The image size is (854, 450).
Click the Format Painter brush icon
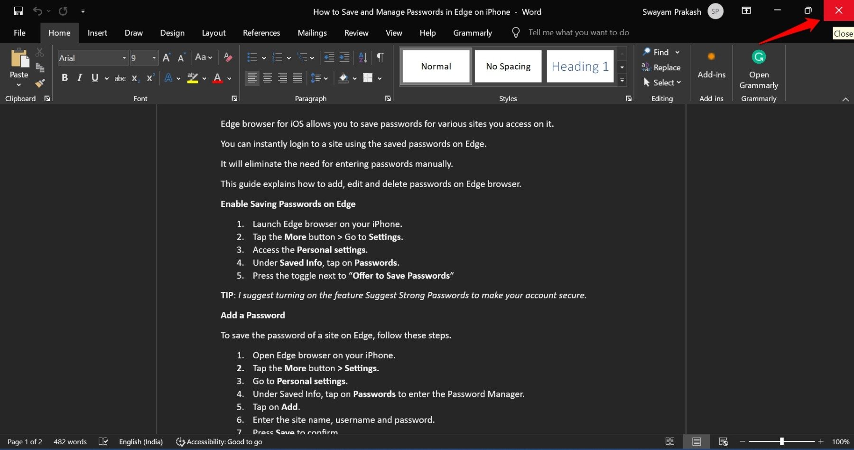(40, 83)
